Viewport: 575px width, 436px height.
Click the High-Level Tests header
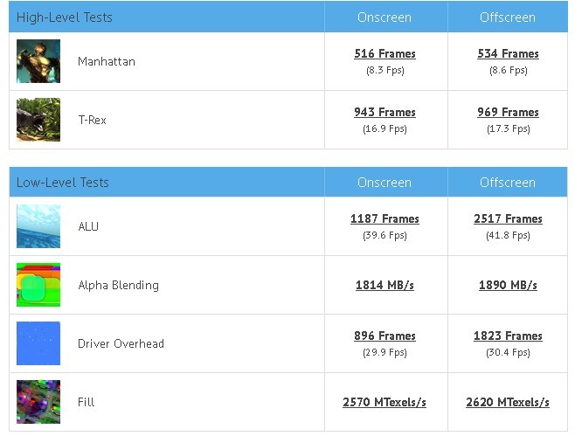coord(65,17)
